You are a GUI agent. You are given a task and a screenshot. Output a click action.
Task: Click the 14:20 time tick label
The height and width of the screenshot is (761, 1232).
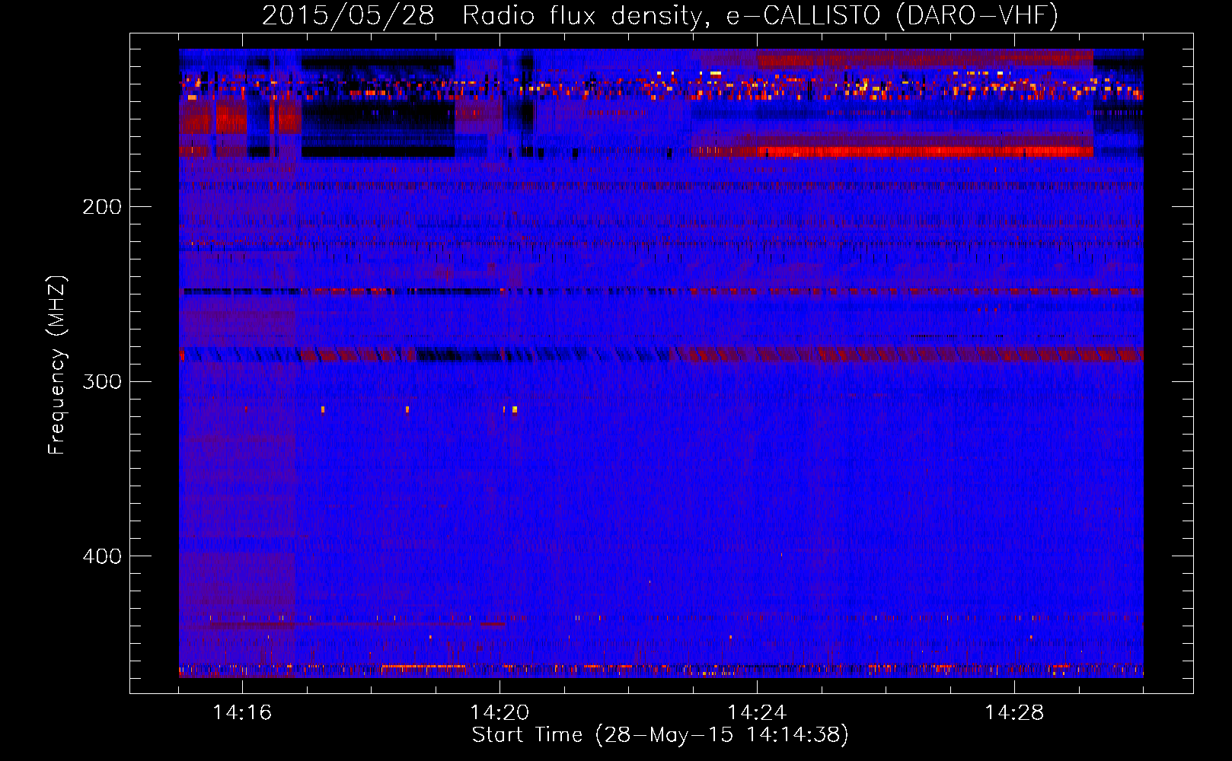coord(500,712)
